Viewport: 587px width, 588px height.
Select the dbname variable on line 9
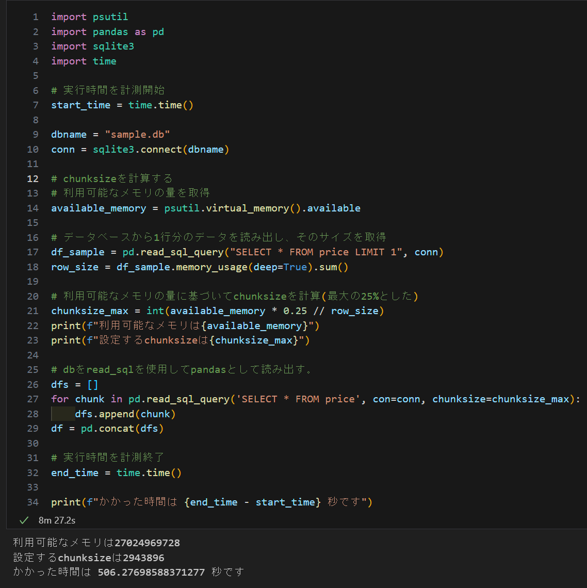click(69, 134)
